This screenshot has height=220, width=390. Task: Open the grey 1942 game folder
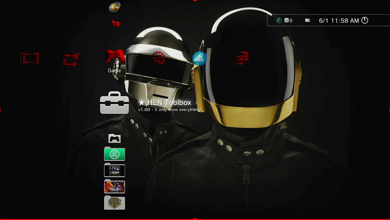(115, 203)
